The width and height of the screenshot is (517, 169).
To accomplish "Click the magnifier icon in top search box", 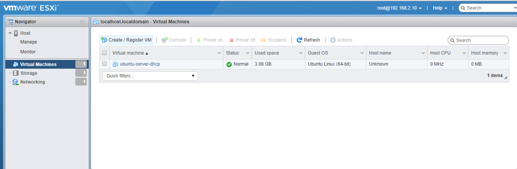I will [x=463, y=8].
